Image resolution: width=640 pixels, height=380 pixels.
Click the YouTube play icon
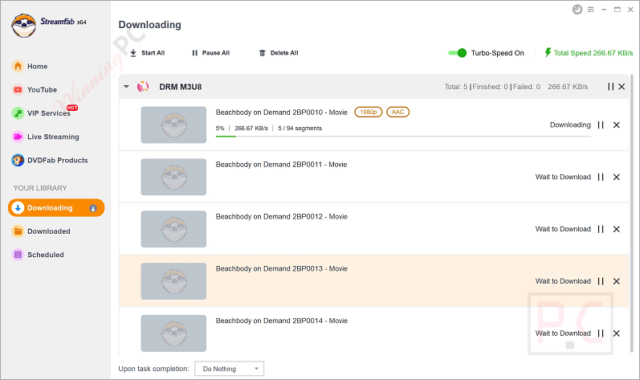[18, 89]
